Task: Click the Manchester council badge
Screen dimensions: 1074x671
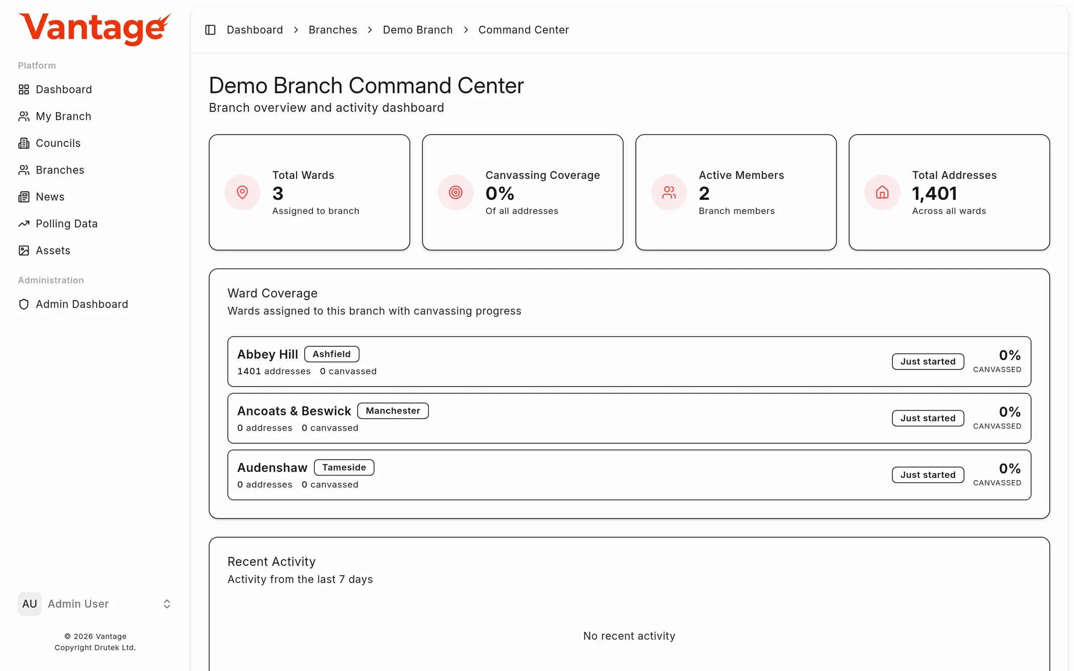Action: coord(393,411)
